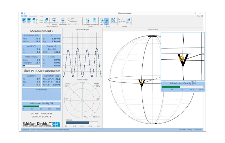Enable the Smoothing checkbox
Image resolution: width=225 pixels, height=143 pixels.
point(69,21)
